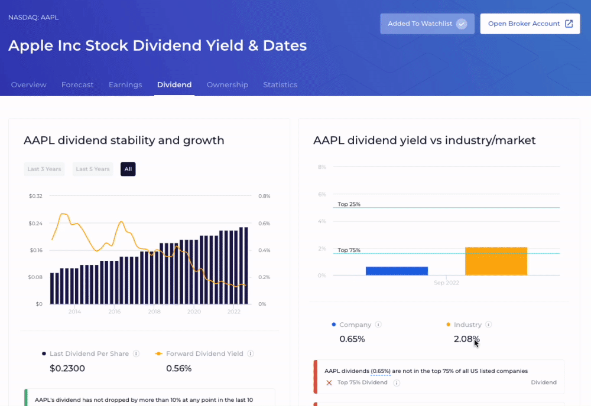
Task: Select the All time range filter
Action: point(128,169)
